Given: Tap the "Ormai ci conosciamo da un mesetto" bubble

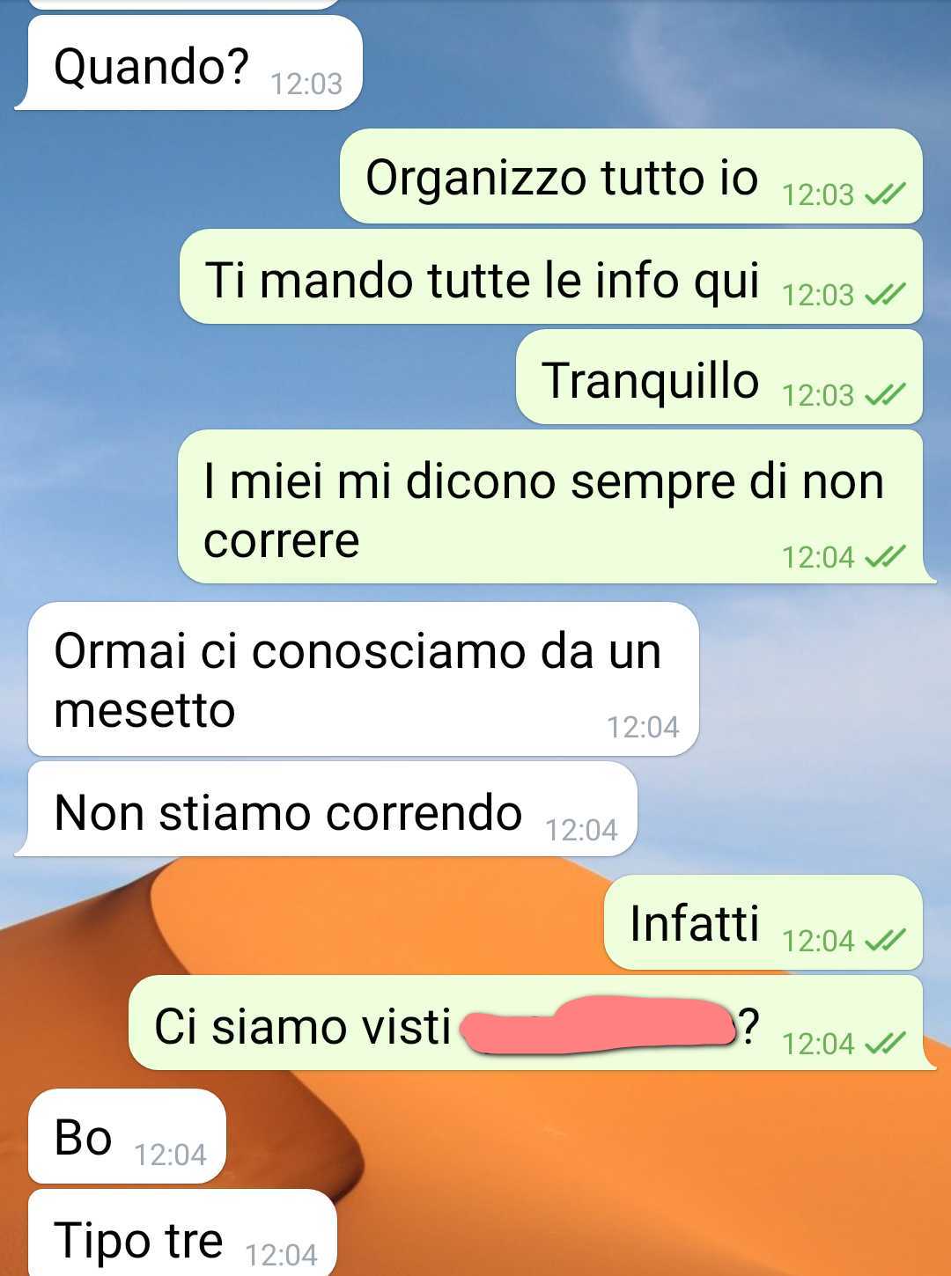Looking at the screenshot, I should click(x=363, y=679).
